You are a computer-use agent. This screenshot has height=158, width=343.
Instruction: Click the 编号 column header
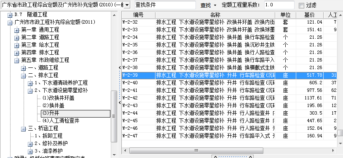coord(139,15)
